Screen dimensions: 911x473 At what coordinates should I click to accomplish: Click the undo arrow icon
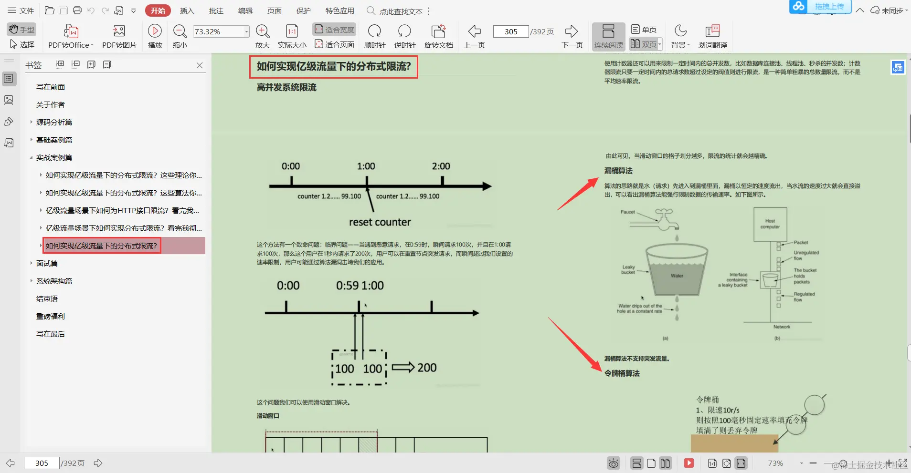point(91,10)
